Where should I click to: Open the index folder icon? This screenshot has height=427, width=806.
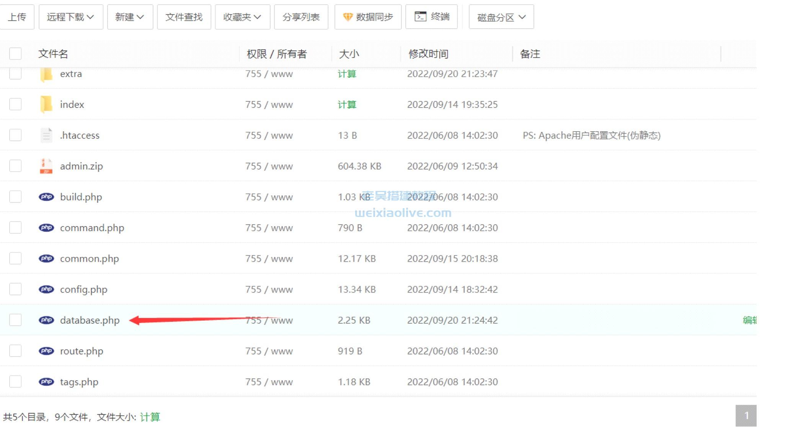coord(46,104)
